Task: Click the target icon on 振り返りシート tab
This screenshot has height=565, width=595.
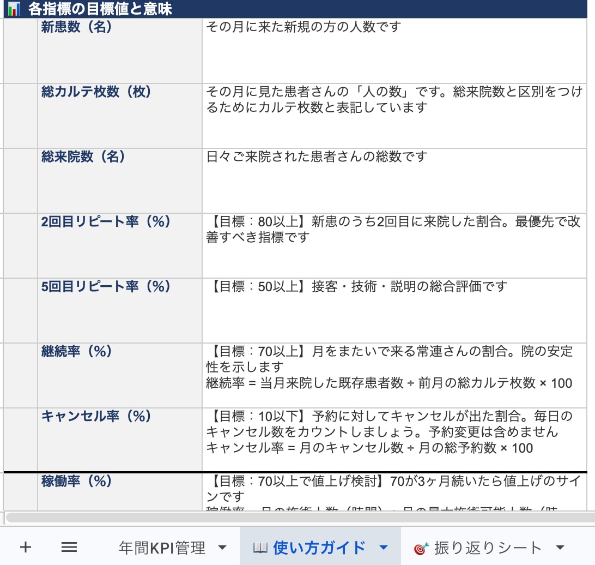Action: click(421, 548)
